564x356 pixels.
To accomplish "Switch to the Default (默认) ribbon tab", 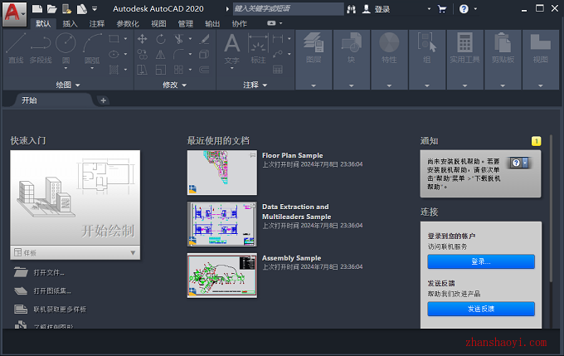I will coord(43,24).
